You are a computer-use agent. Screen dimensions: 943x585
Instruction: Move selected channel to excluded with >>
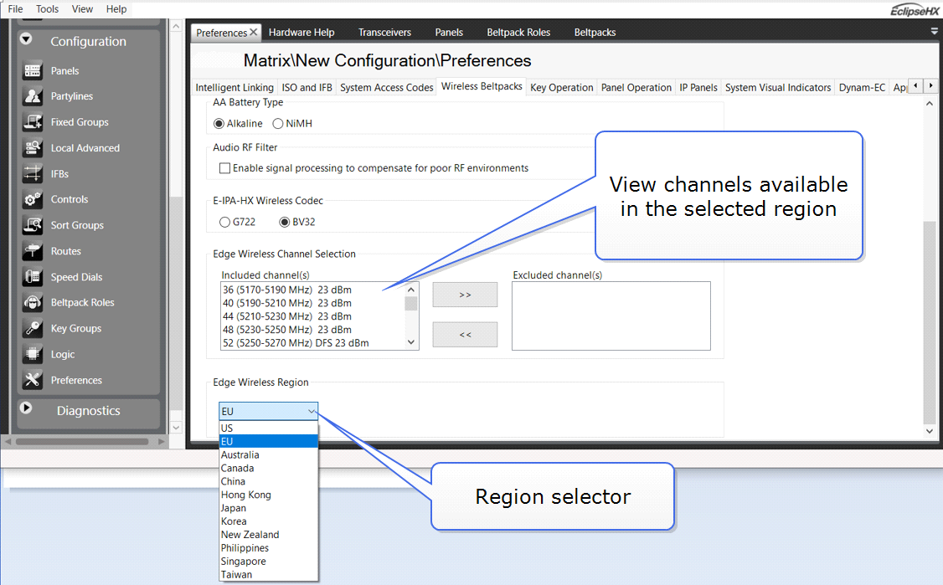(465, 295)
